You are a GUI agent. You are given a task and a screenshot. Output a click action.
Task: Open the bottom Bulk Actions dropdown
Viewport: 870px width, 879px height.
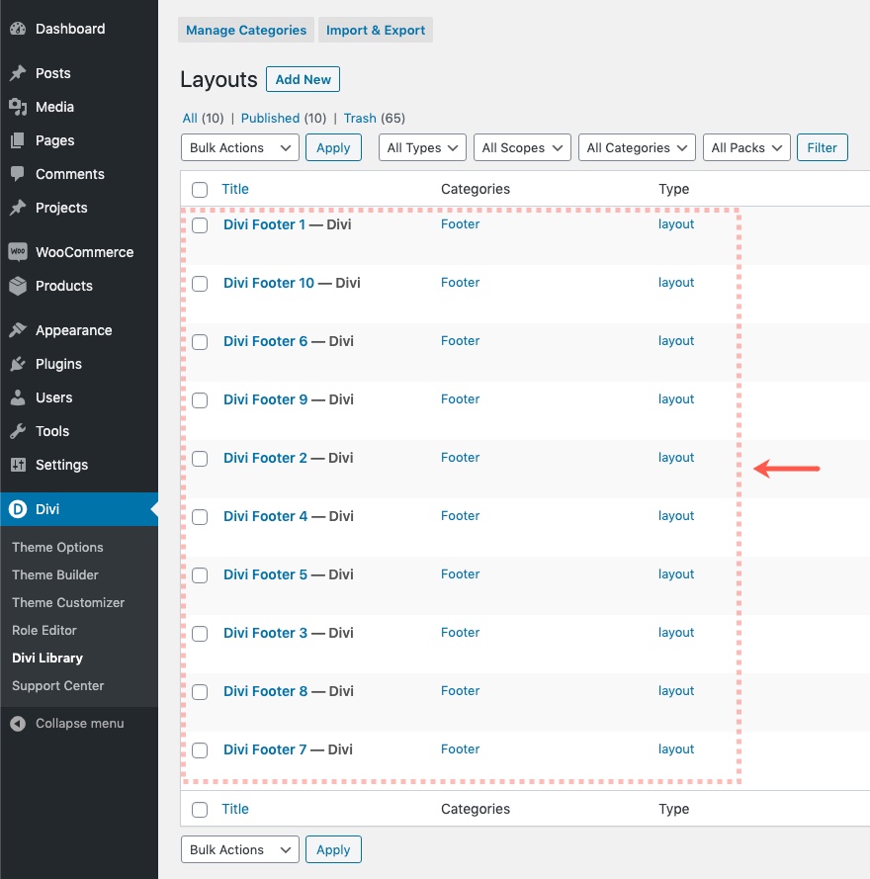pos(240,849)
